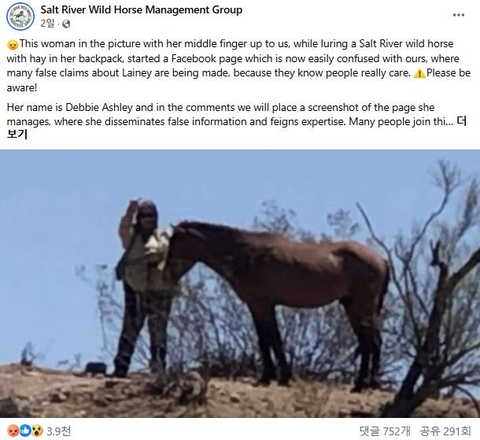Click the blue like reaction icon

(25, 431)
